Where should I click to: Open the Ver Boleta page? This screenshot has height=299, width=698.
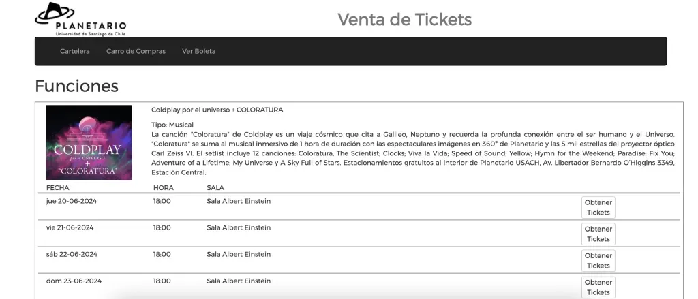tap(198, 51)
